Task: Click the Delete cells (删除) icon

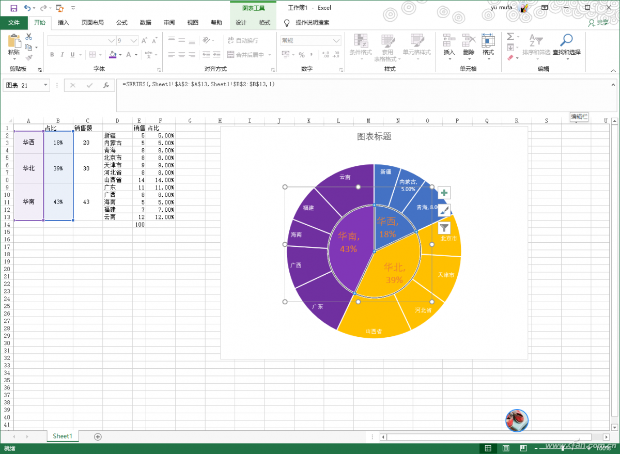Action: (469, 41)
